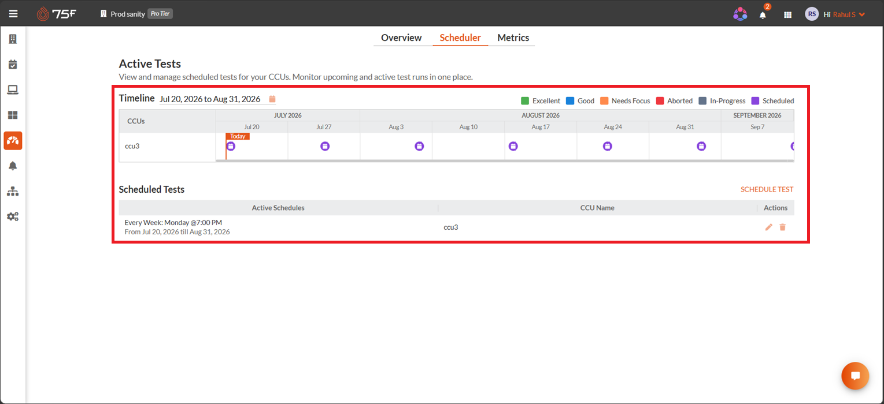
Task: Click the RS user avatar
Action: 812,14
